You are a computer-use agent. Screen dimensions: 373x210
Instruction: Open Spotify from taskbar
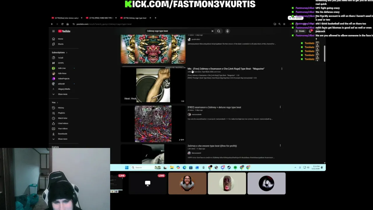click(235, 167)
